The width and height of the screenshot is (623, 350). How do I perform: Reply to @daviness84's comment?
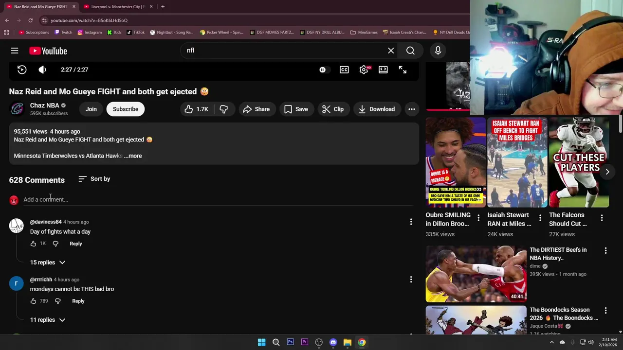pos(75,244)
